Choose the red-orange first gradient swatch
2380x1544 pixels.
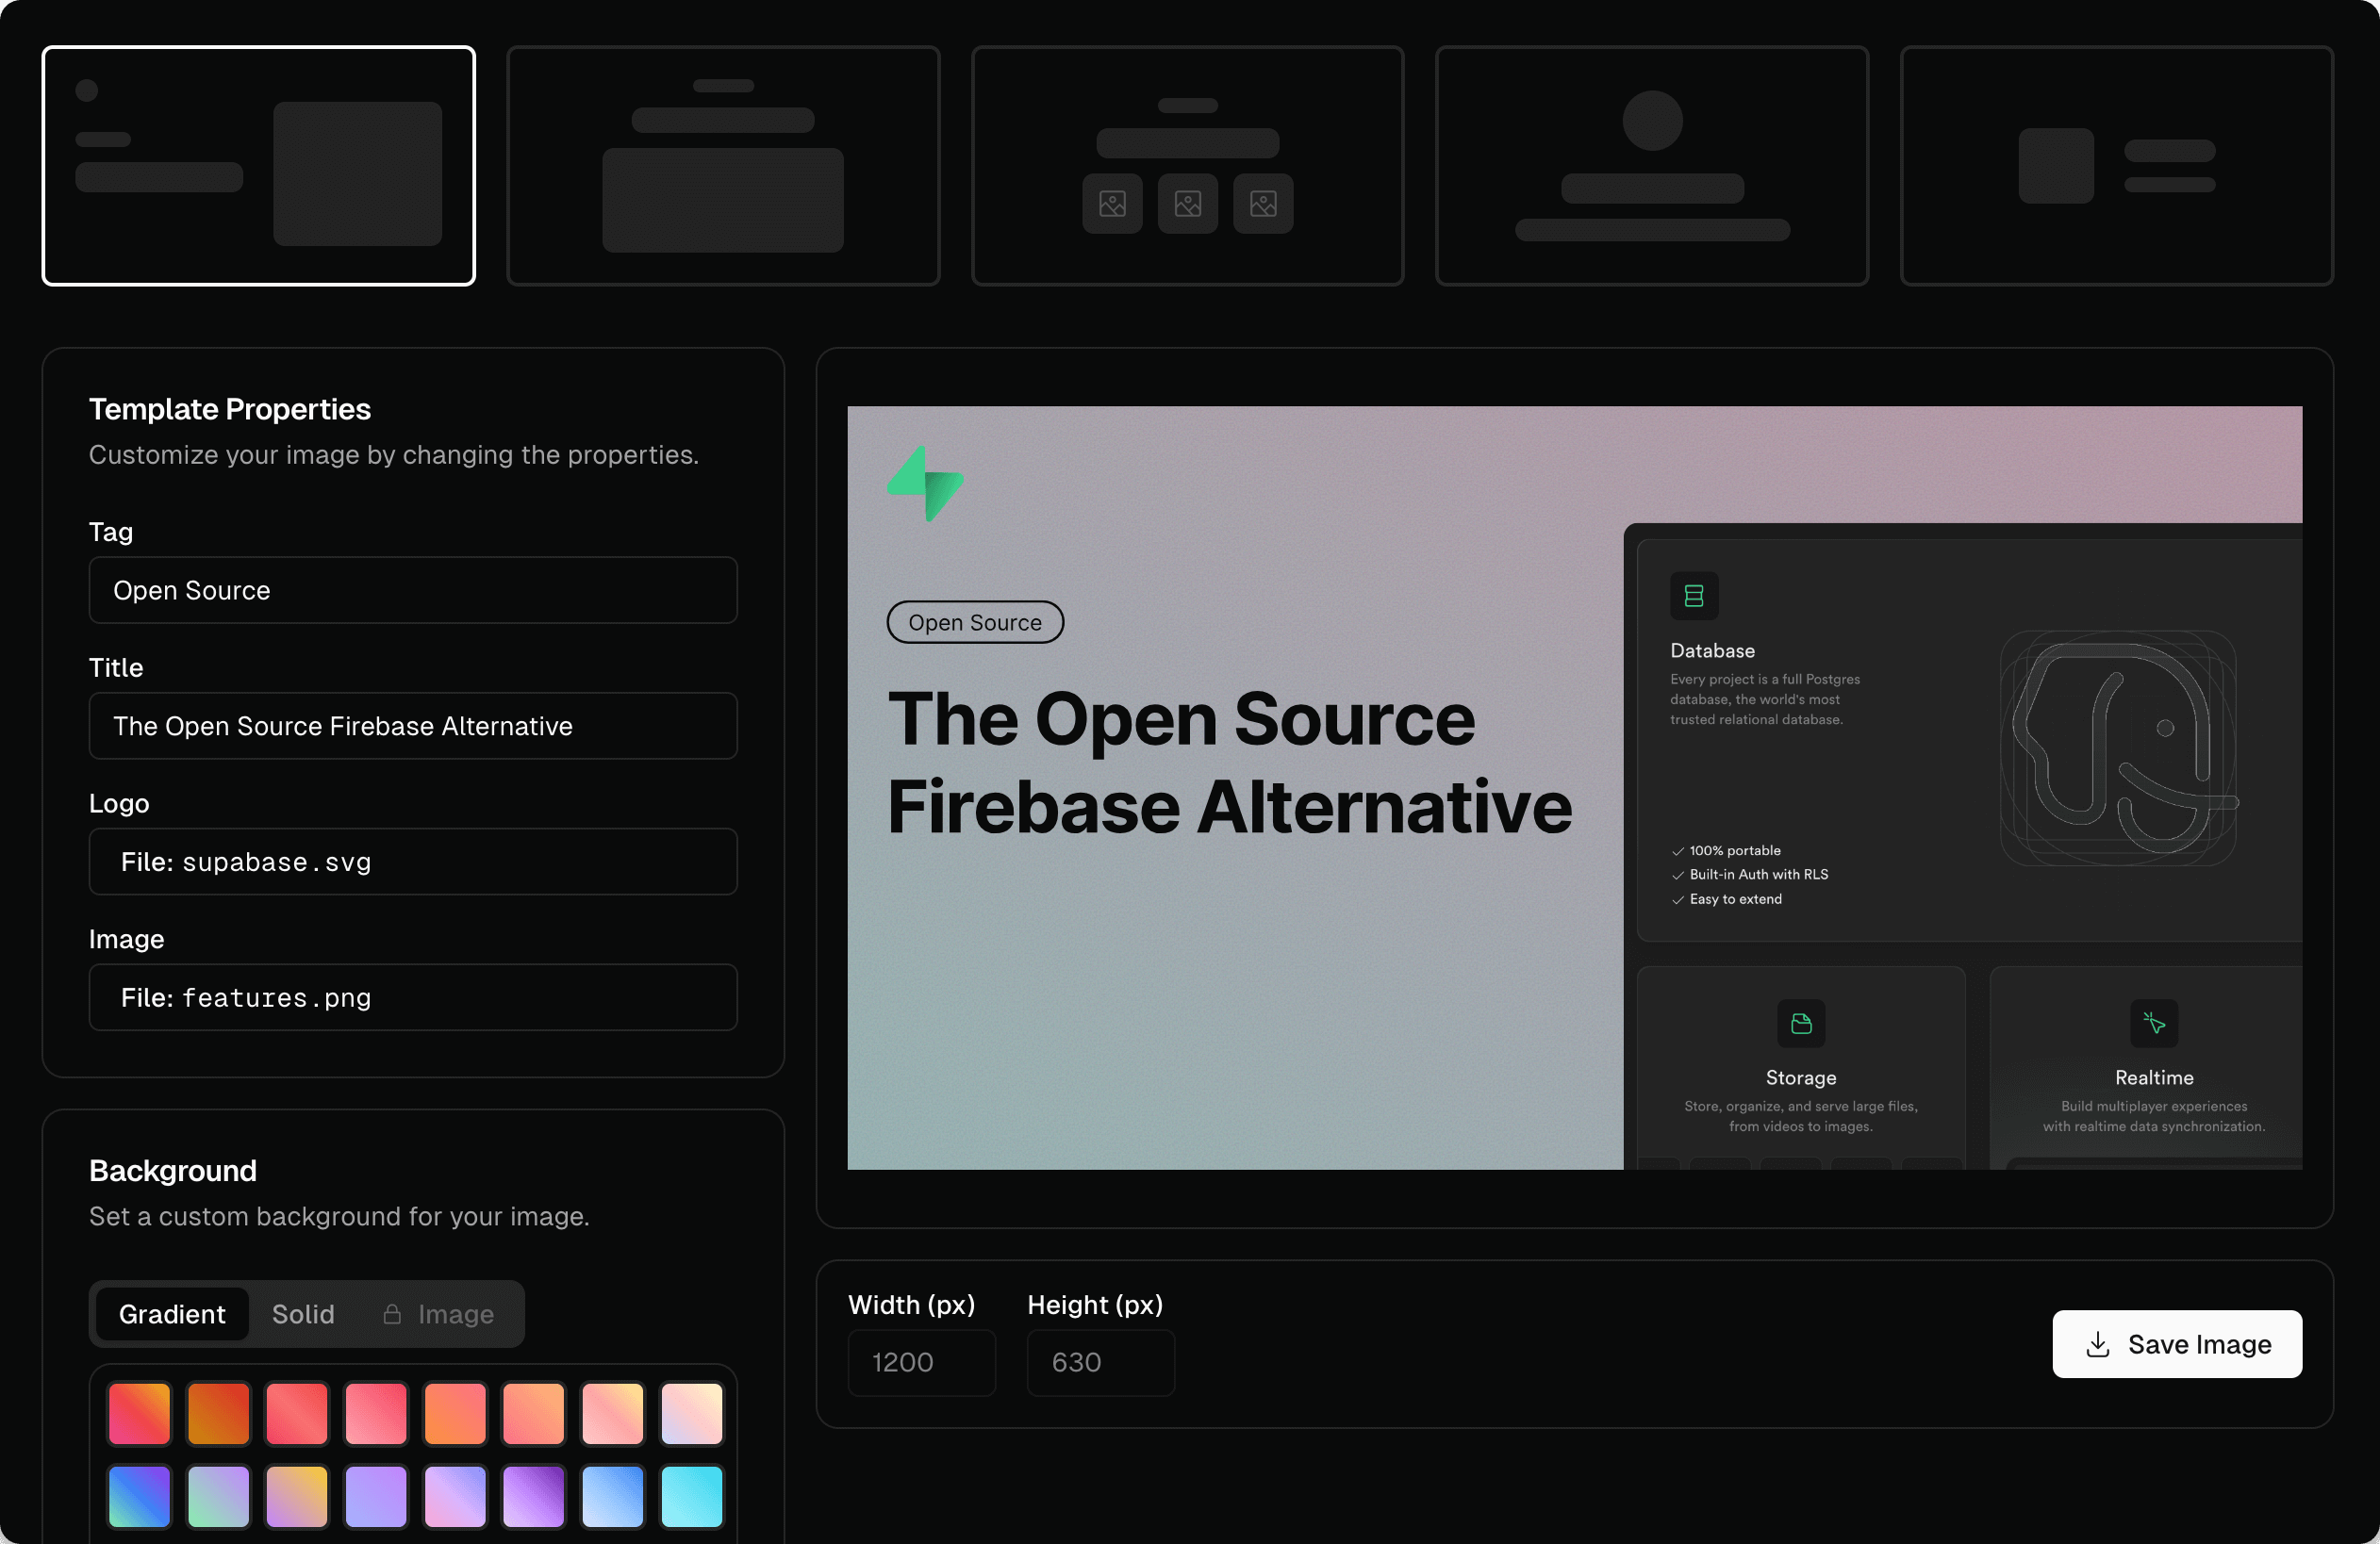[x=139, y=1413]
